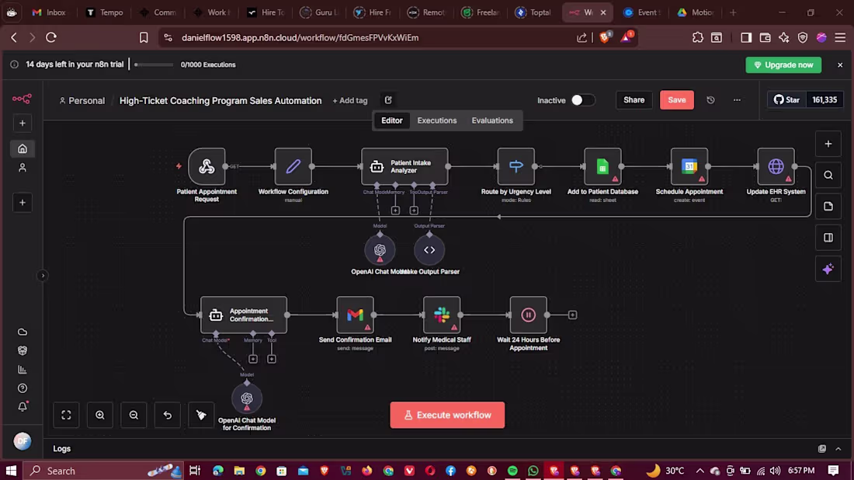Open the Personal section person icon in sidebar
This screenshot has height=480, width=854.
23,168
